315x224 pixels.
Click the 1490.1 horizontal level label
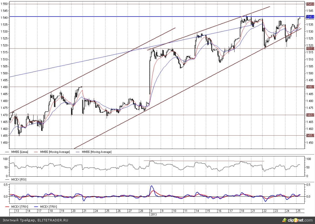pyautogui.click(x=309, y=87)
